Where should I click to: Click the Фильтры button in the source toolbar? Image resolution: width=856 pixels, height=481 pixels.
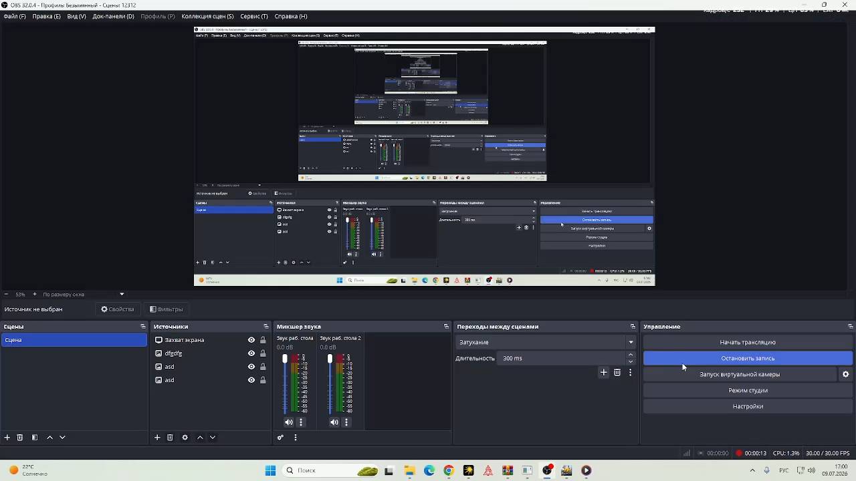tap(166, 309)
